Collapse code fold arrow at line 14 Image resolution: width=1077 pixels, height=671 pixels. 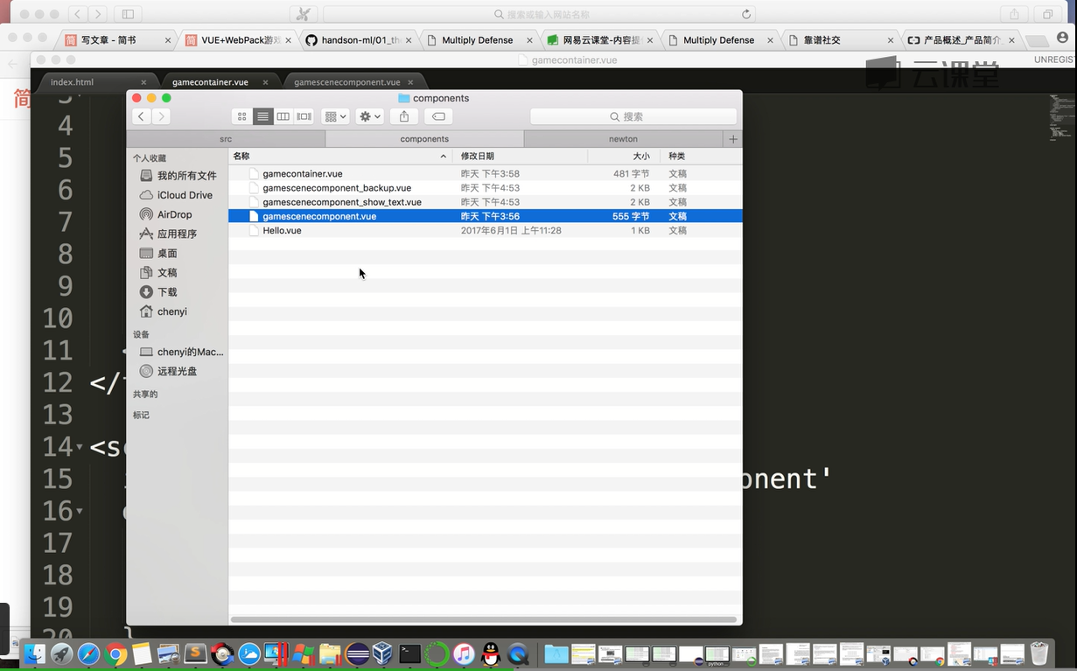(80, 447)
